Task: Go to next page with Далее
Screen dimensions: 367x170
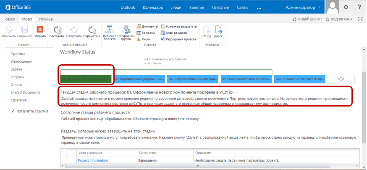Action: (x=218, y=32)
